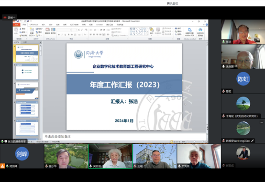Click the notes field below the slide
This screenshot has height=182, width=265.
pyautogui.click(x=125, y=137)
